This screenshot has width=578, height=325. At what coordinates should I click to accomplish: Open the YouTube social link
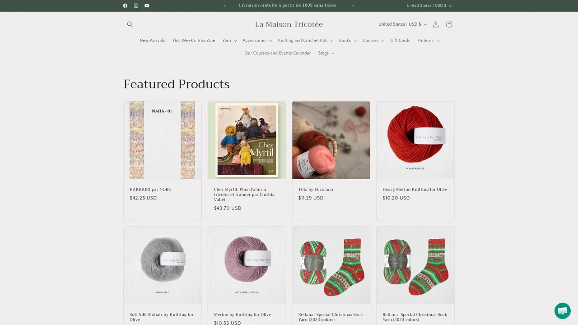147,6
